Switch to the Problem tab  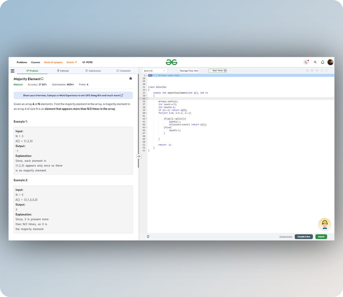coord(32,71)
